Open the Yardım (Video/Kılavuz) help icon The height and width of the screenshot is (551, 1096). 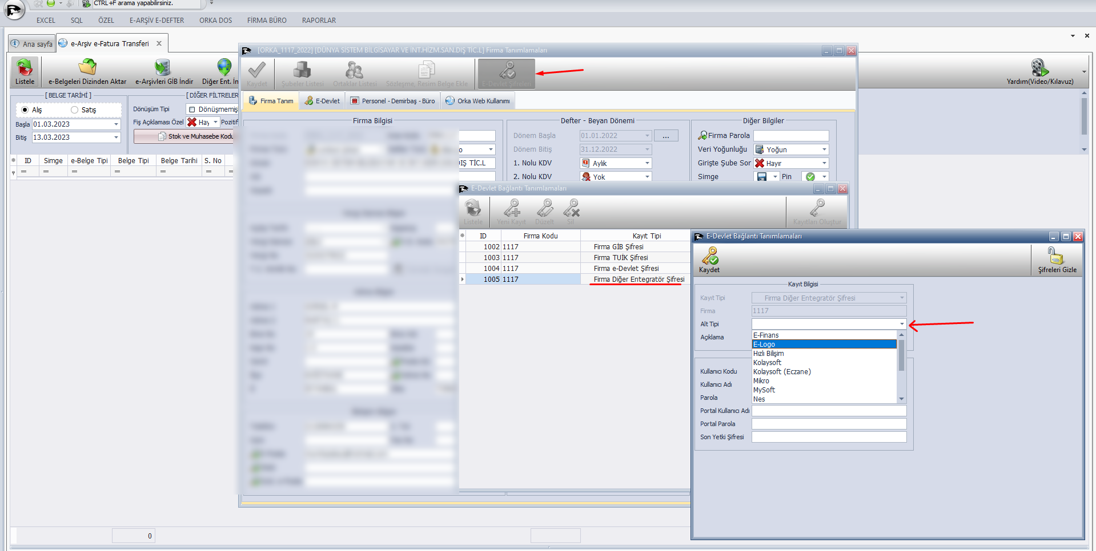point(1039,68)
